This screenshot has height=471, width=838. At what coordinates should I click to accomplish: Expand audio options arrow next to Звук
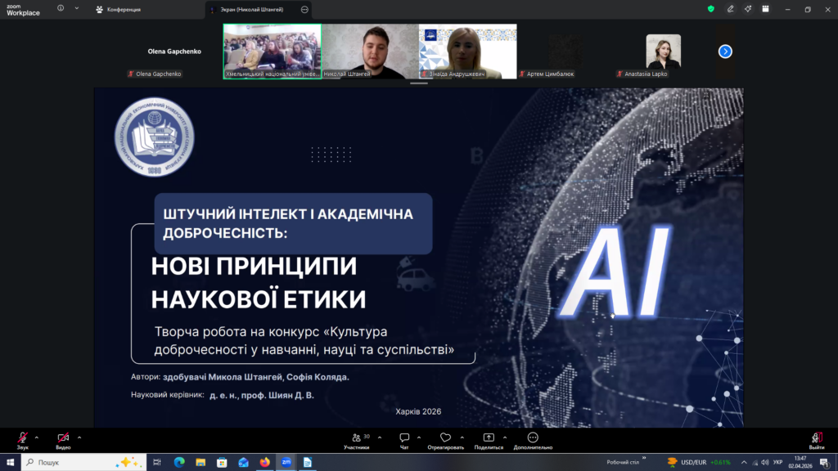click(37, 437)
